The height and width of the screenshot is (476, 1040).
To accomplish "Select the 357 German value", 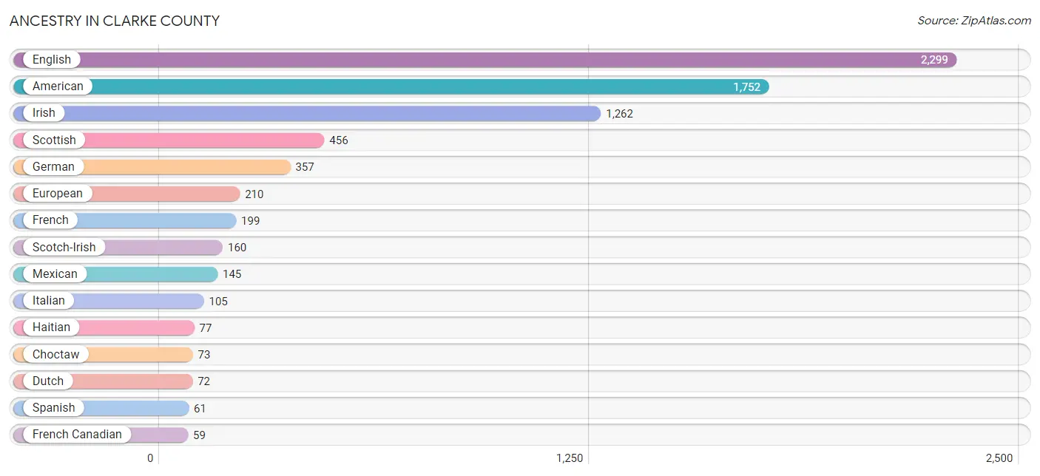I will (305, 167).
